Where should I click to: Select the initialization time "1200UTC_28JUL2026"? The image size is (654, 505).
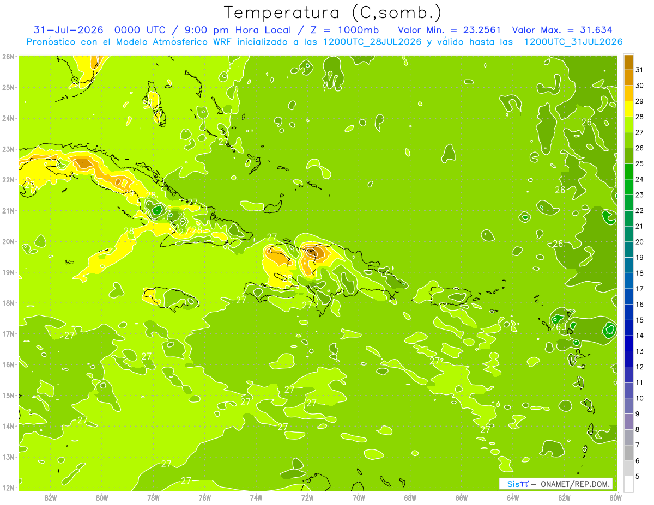pyautogui.click(x=372, y=42)
